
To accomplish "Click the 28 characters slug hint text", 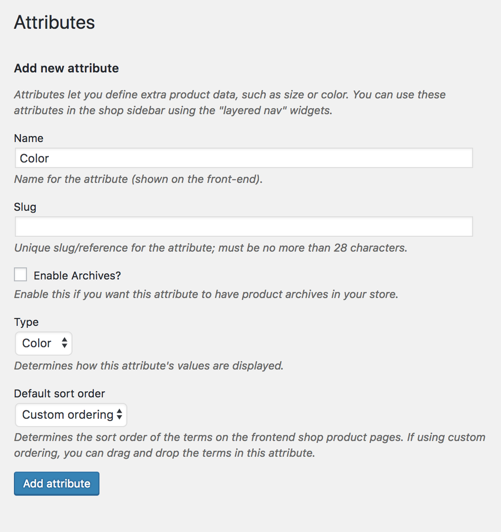I will [211, 248].
